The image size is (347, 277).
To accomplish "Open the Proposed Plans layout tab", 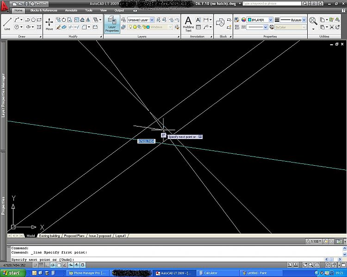I will point(74,236).
